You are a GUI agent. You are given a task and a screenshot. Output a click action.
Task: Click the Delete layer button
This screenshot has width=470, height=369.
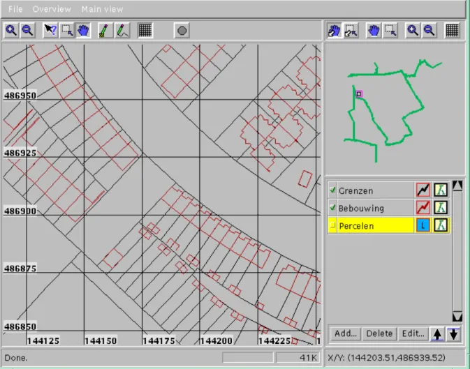click(x=379, y=333)
